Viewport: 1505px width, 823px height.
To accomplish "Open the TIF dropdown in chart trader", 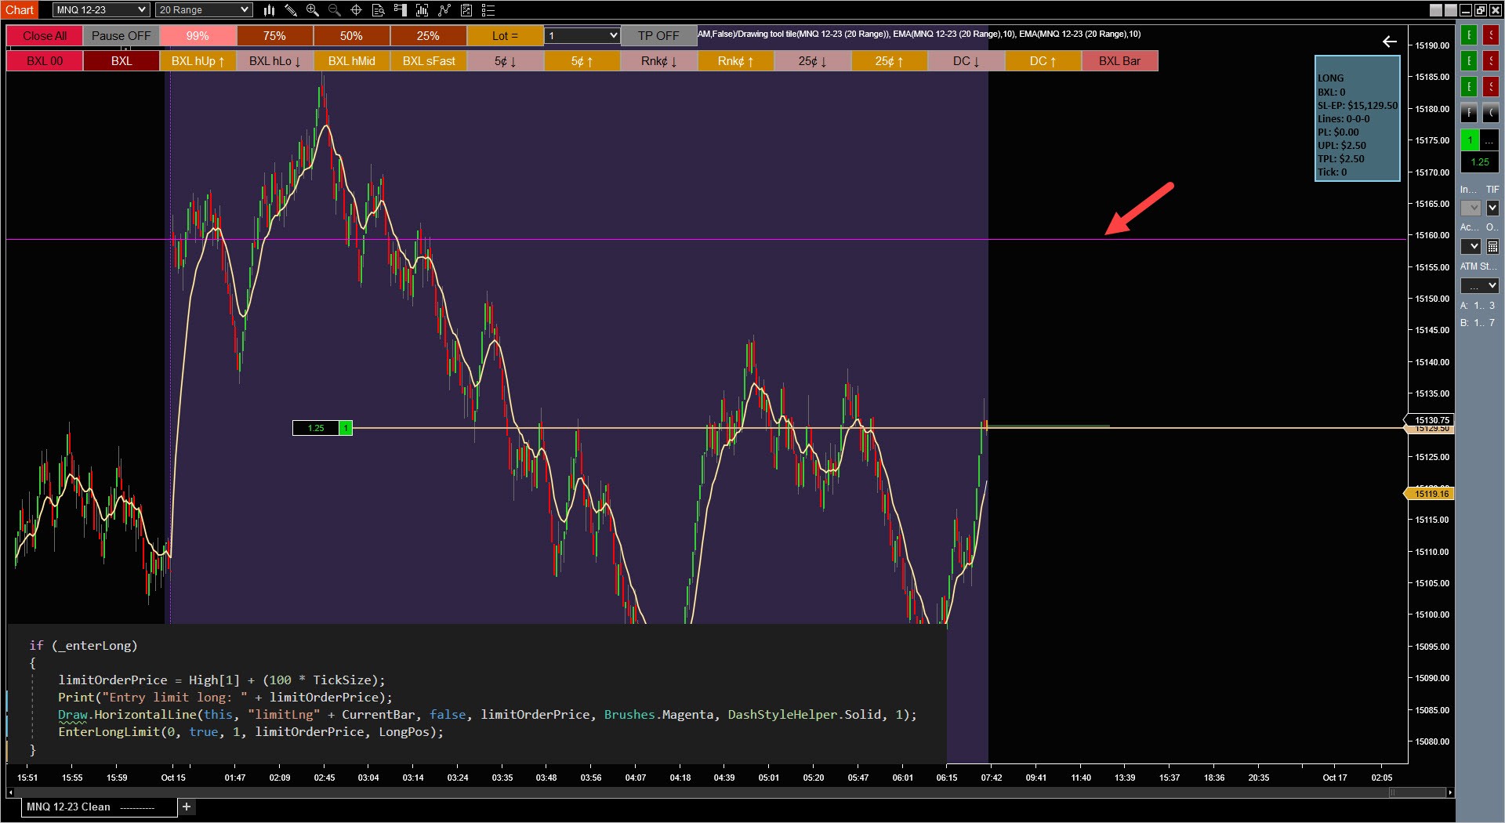I will (x=1492, y=208).
